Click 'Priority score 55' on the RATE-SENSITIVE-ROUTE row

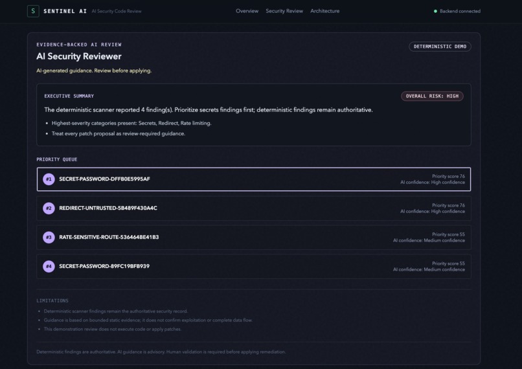pyautogui.click(x=448, y=234)
